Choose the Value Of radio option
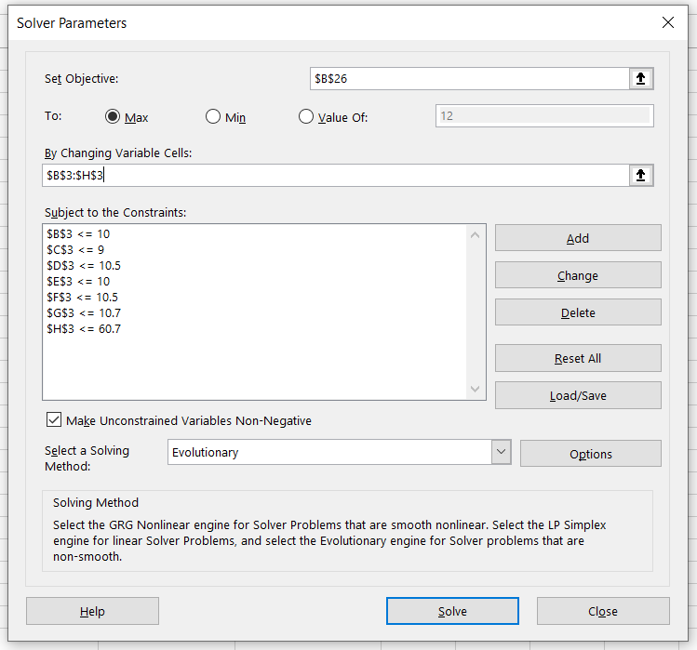The image size is (697, 650). click(x=306, y=117)
